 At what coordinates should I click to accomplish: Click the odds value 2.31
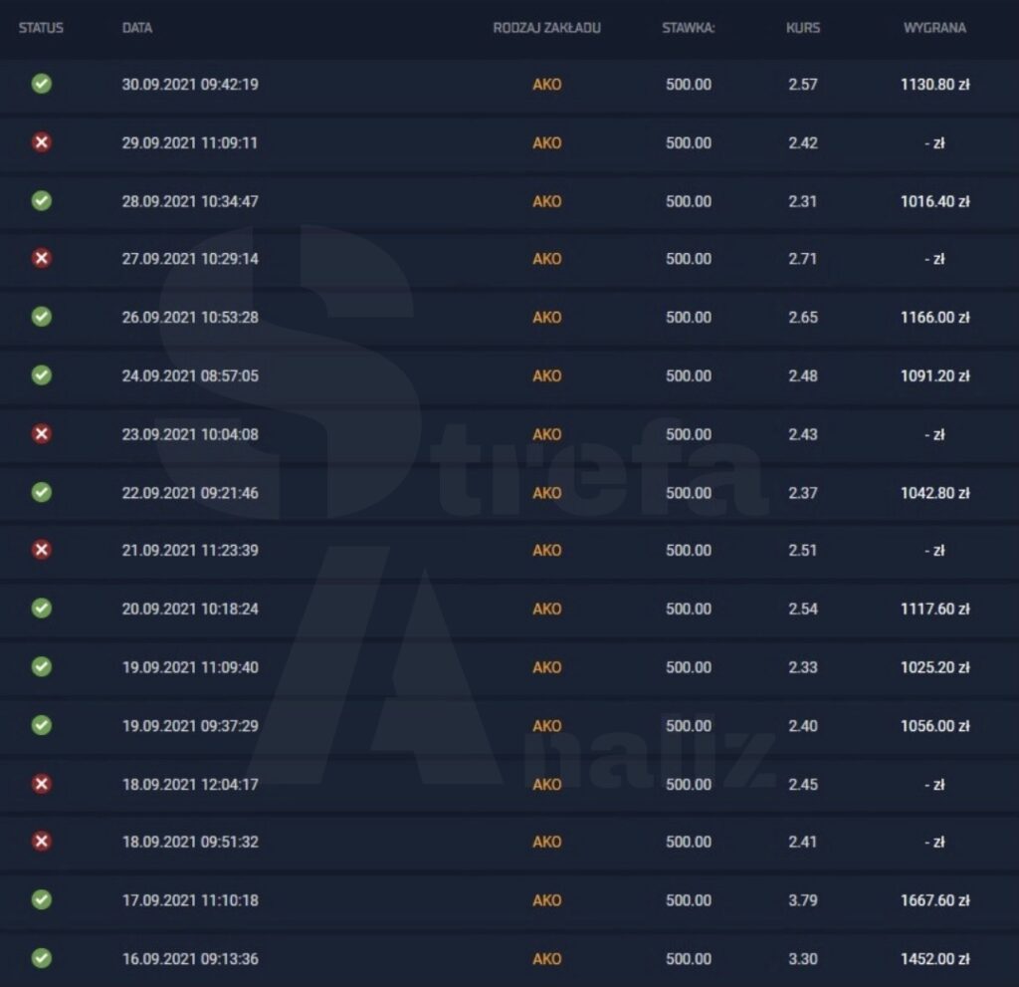(x=803, y=202)
